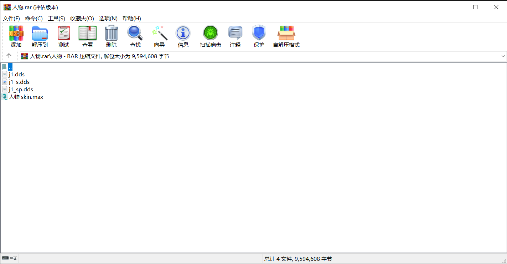The image size is (507, 264).
Task: Select the 查看 (View) book icon
Action: [x=88, y=33]
